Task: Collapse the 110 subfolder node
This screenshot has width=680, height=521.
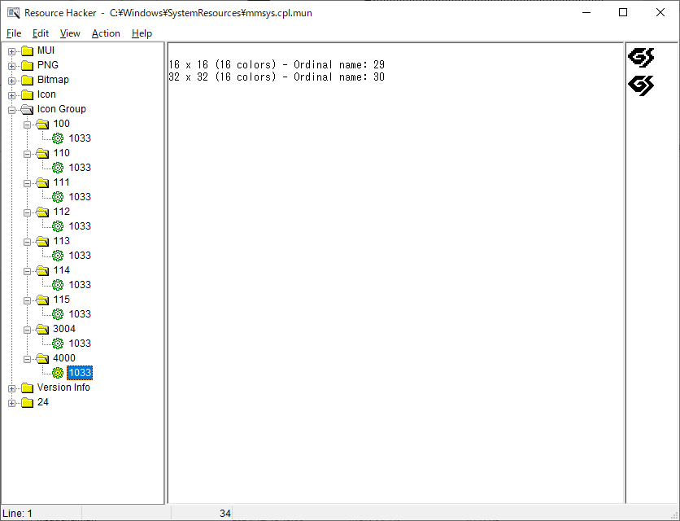Action: [28, 154]
